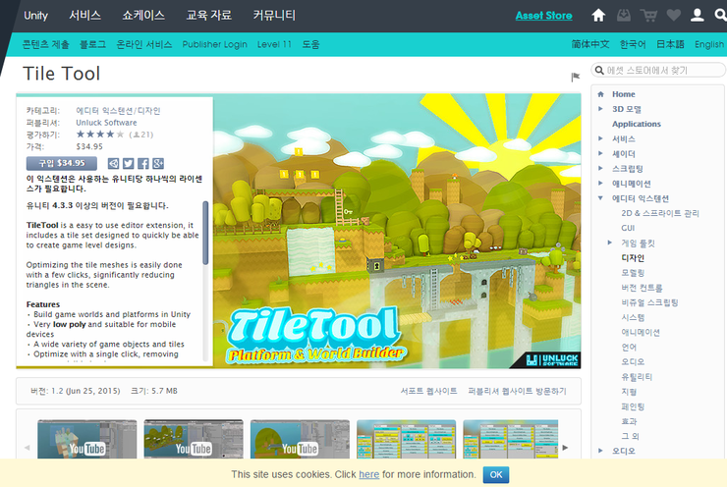Open third YouTube video thumbnail
This screenshot has height=487, width=727.
tap(300, 440)
